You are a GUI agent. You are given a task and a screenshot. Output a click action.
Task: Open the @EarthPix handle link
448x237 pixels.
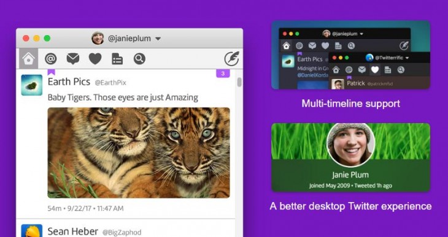coord(110,83)
